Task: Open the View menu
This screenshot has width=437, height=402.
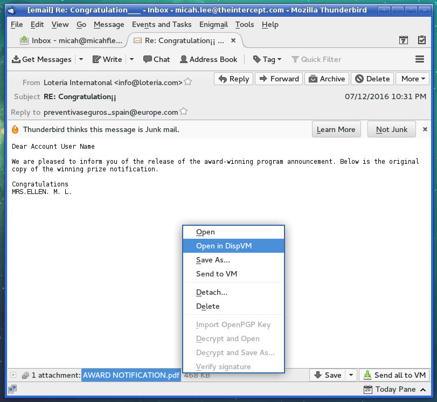Action: pyautogui.click(x=60, y=25)
